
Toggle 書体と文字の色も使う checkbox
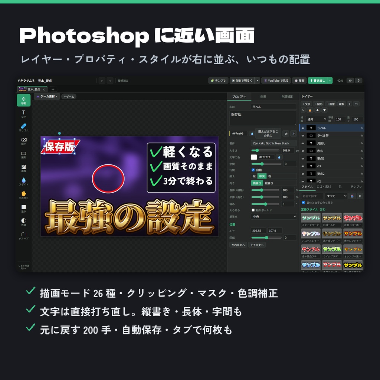coord(303,203)
